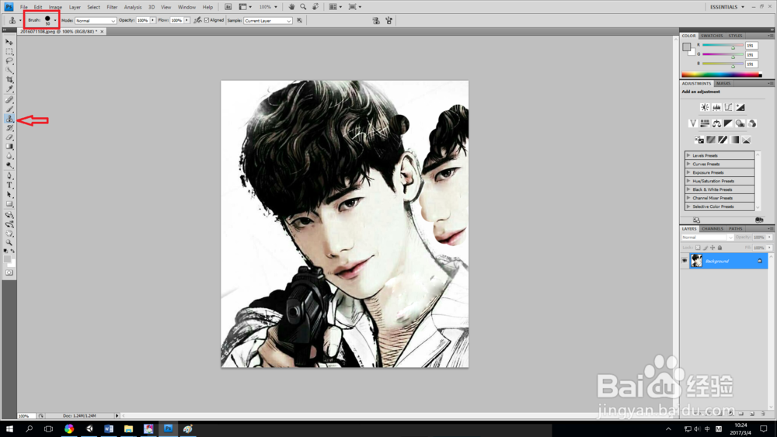Add a Levels adjustment
Screen dimensions: 777x437
(716, 107)
